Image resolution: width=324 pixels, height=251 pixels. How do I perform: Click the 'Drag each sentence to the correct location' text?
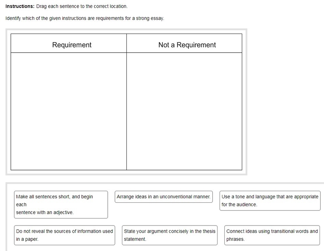point(82,6)
